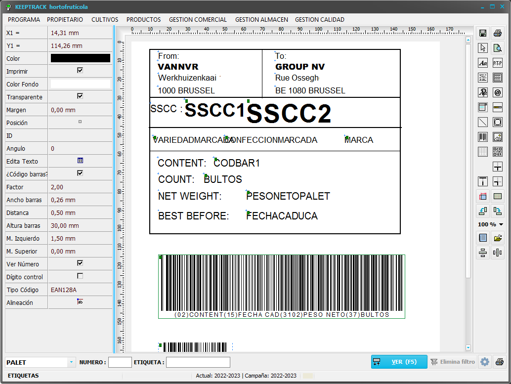Select the arrow pointer tool

coord(483,48)
